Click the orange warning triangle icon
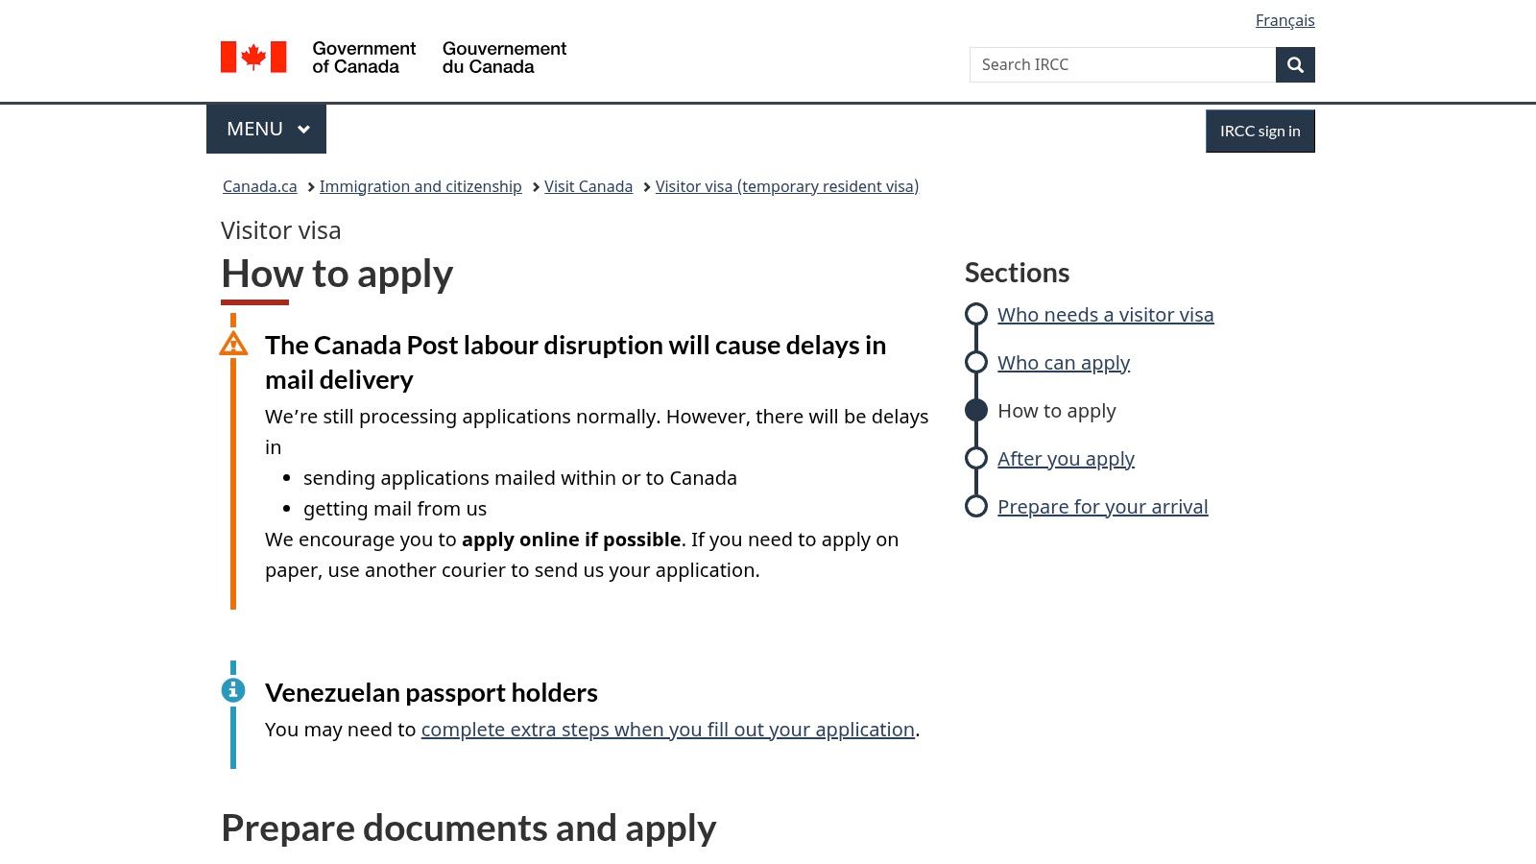This screenshot has width=1536, height=864. [x=233, y=343]
